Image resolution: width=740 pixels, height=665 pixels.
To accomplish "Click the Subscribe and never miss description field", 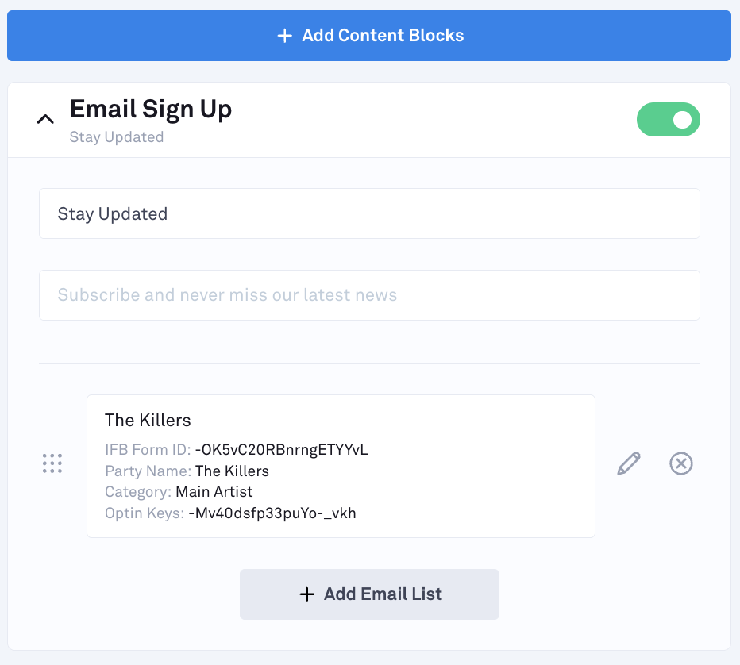I will (x=369, y=295).
